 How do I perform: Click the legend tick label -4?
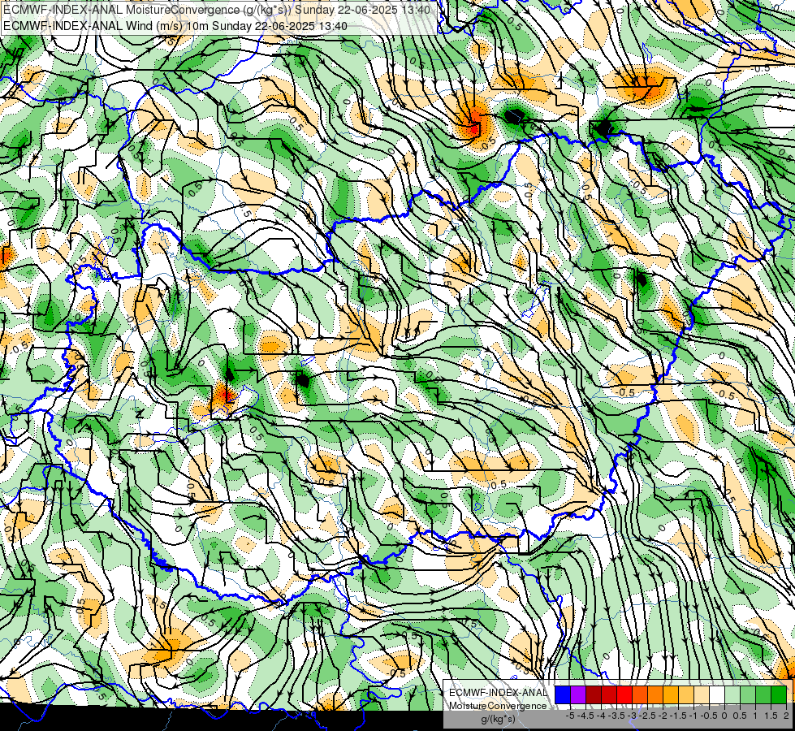coord(601,716)
